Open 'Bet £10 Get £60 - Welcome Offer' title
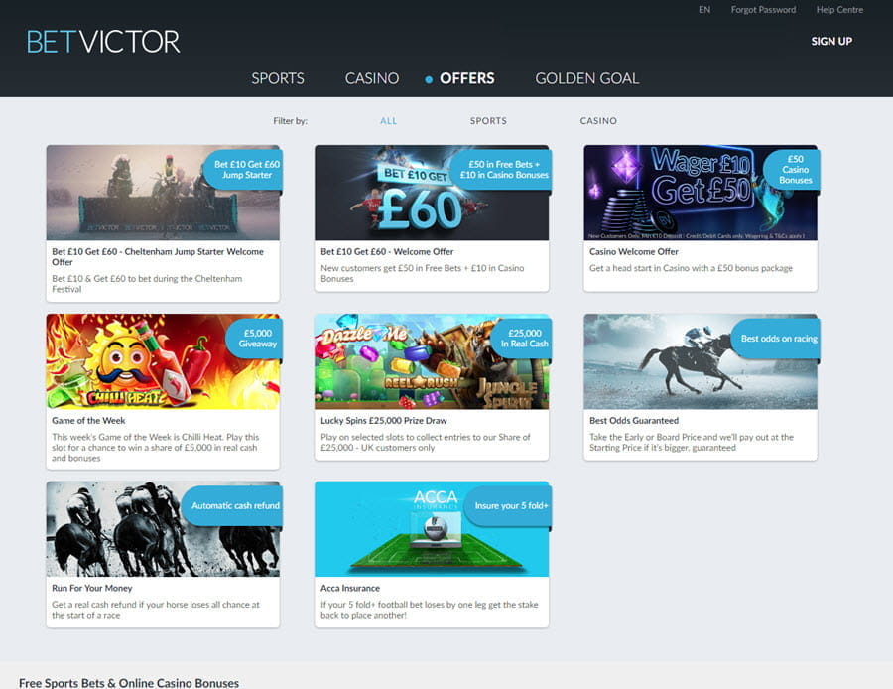Image resolution: width=893 pixels, height=689 pixels. (x=387, y=251)
